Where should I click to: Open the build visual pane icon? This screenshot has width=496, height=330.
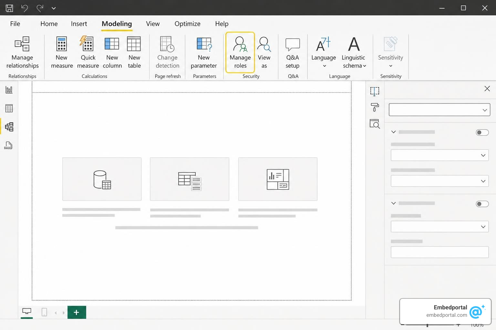(x=375, y=91)
